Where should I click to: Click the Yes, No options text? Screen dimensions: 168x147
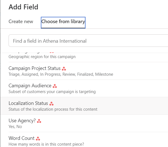[15, 127]
